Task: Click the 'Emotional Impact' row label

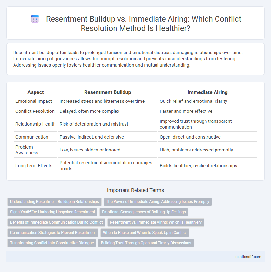Action: pyautogui.click(x=34, y=101)
